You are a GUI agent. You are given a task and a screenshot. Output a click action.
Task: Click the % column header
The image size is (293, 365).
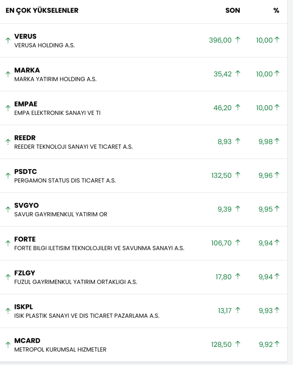pos(276,11)
